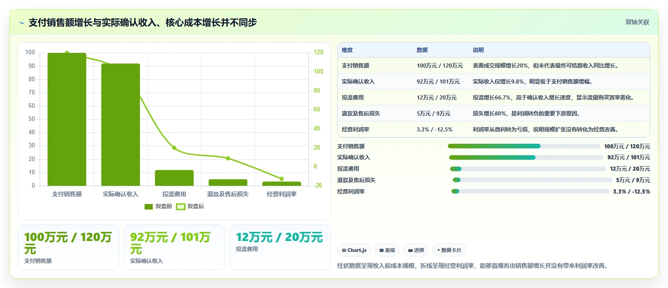Click the 数据 column header
Screen dimensions: 668x288
(x=422, y=50)
